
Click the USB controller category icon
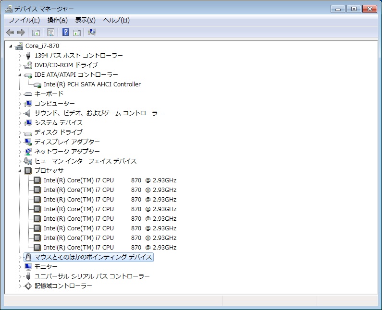point(28,276)
